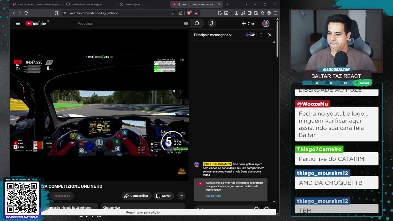
Task: Bookmark this page with the bookmark icon
Action: point(56,13)
